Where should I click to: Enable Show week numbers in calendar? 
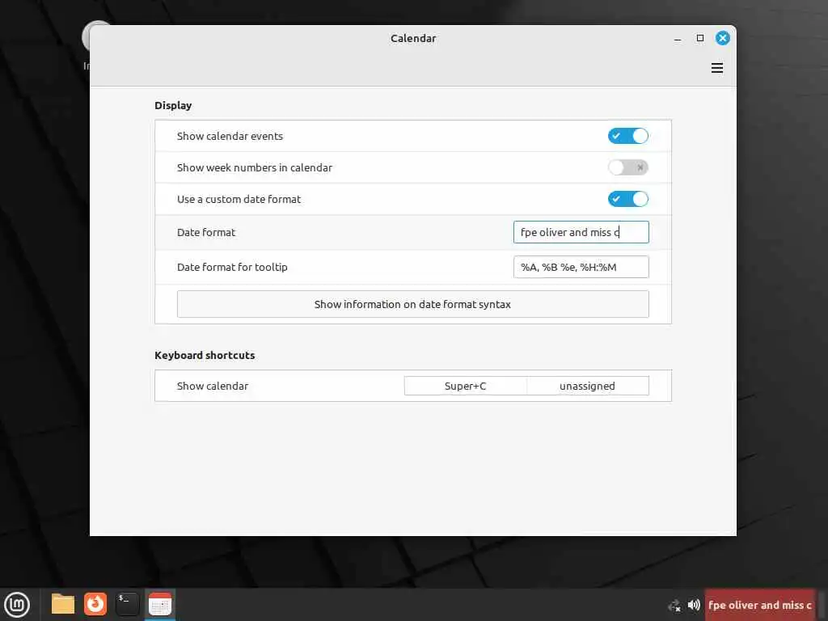pyautogui.click(x=627, y=167)
